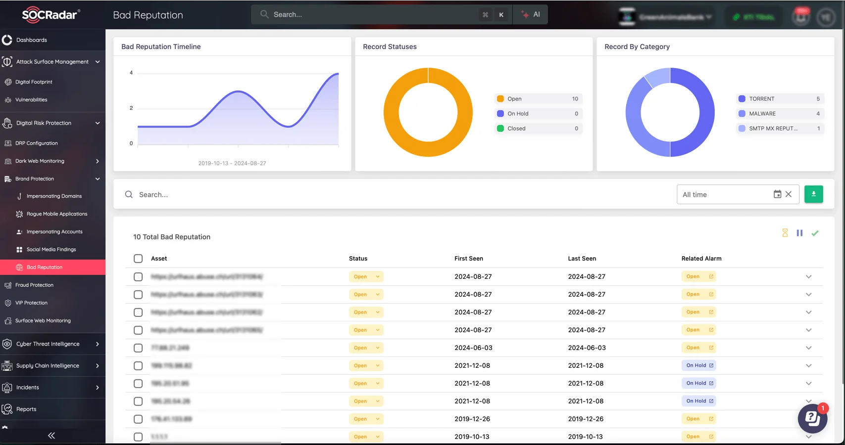Expand Incidents menu

(98, 388)
